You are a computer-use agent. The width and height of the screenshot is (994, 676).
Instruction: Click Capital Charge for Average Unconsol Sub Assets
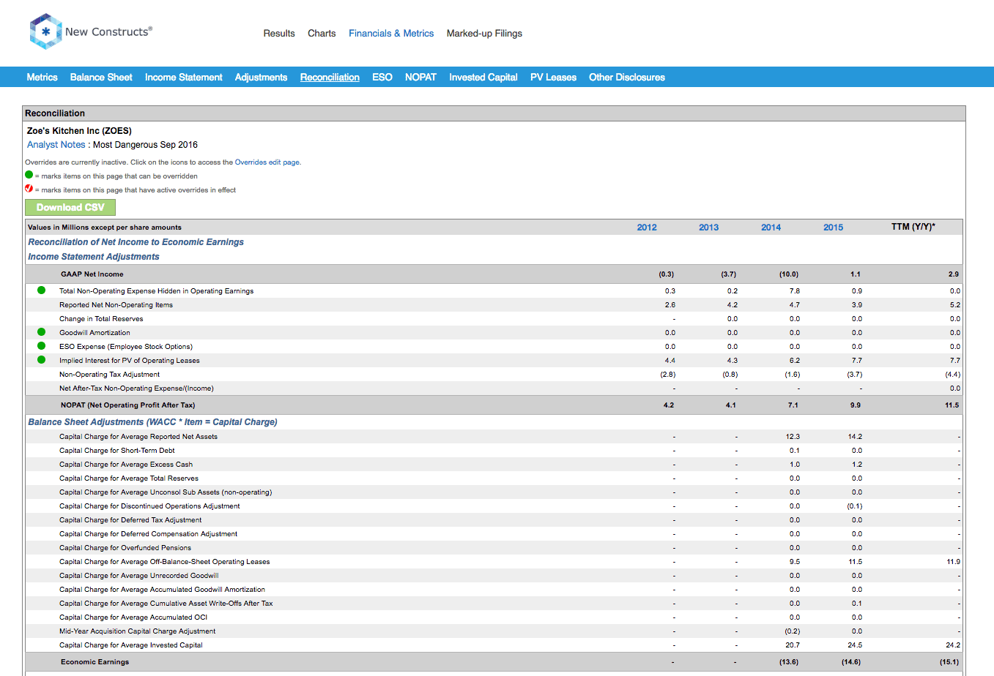(x=166, y=492)
